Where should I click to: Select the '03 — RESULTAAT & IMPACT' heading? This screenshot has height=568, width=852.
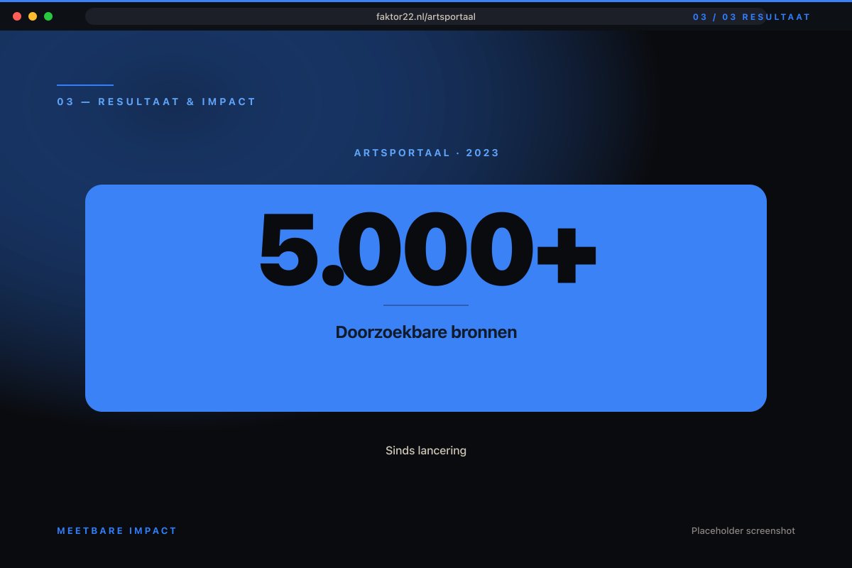click(x=156, y=102)
